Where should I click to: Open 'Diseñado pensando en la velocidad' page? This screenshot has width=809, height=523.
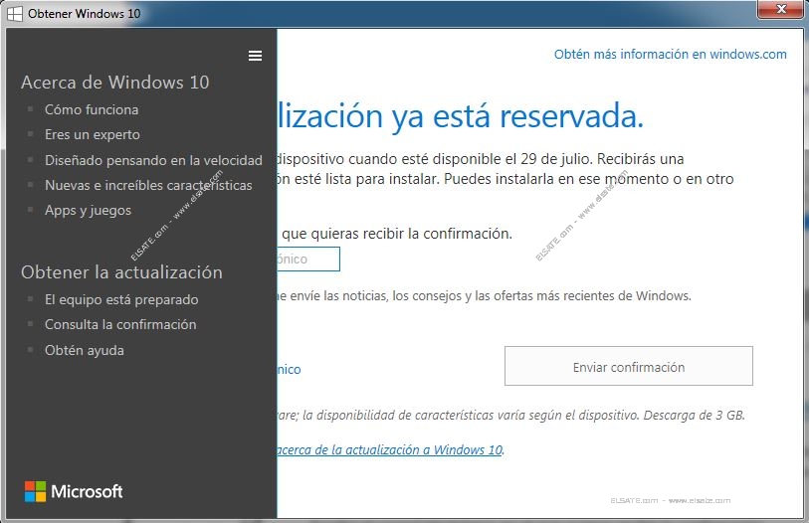[x=154, y=160]
